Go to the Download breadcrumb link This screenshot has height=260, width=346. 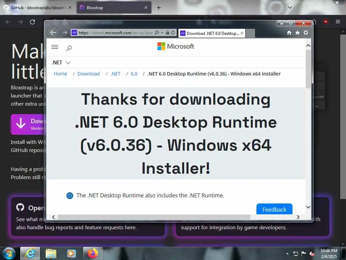point(89,74)
